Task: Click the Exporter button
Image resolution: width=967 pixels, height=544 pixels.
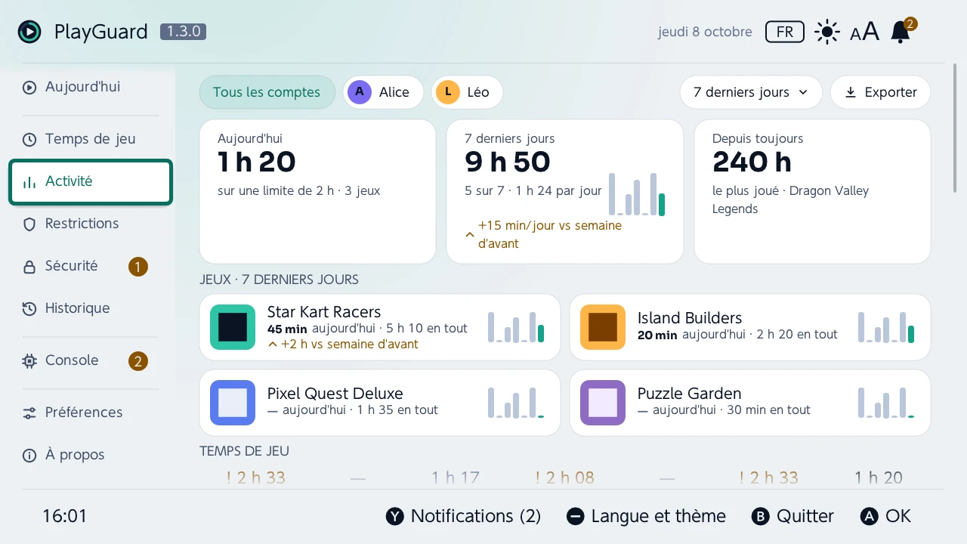Action: 880,92
